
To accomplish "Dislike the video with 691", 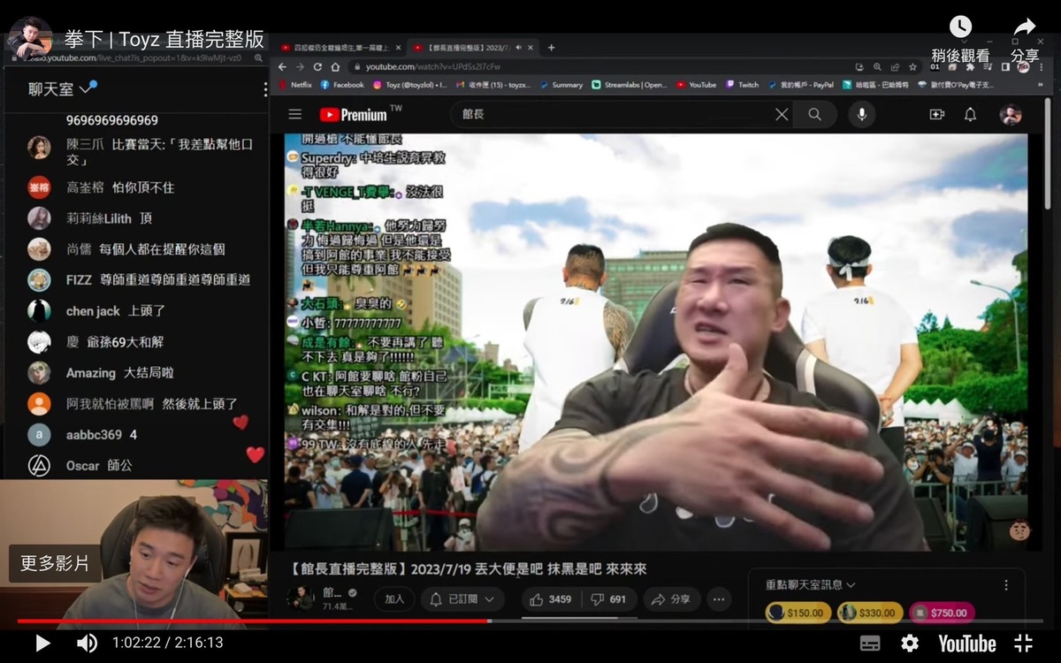I will [x=608, y=598].
